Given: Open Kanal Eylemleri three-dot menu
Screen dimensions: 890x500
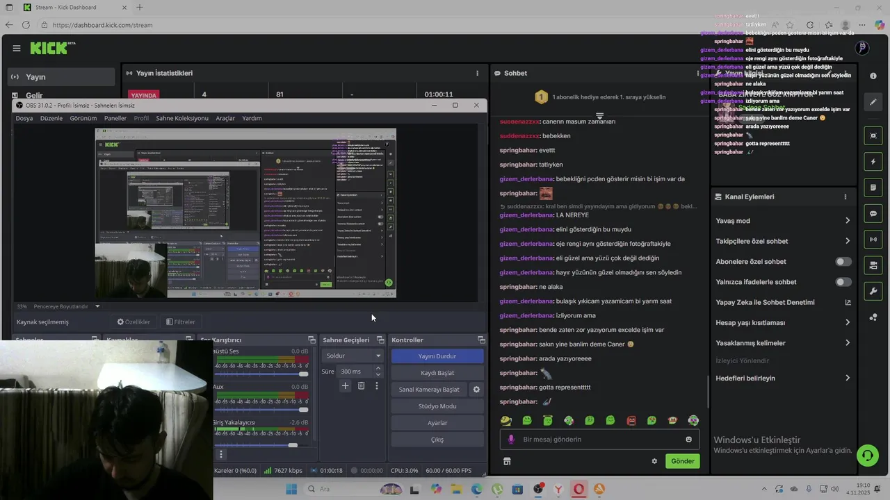Looking at the screenshot, I should click(845, 197).
